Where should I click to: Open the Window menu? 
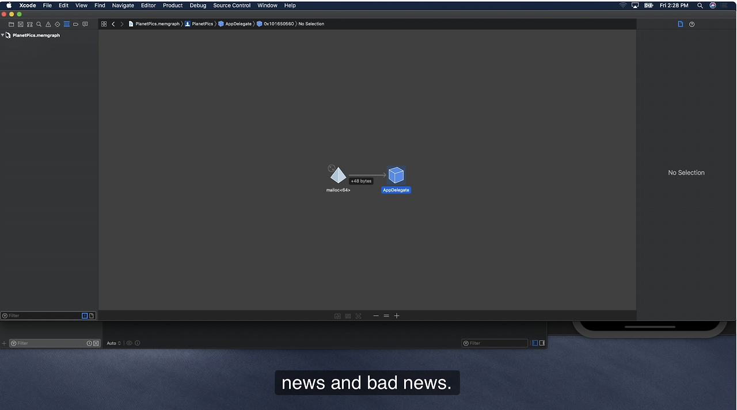[x=267, y=5]
